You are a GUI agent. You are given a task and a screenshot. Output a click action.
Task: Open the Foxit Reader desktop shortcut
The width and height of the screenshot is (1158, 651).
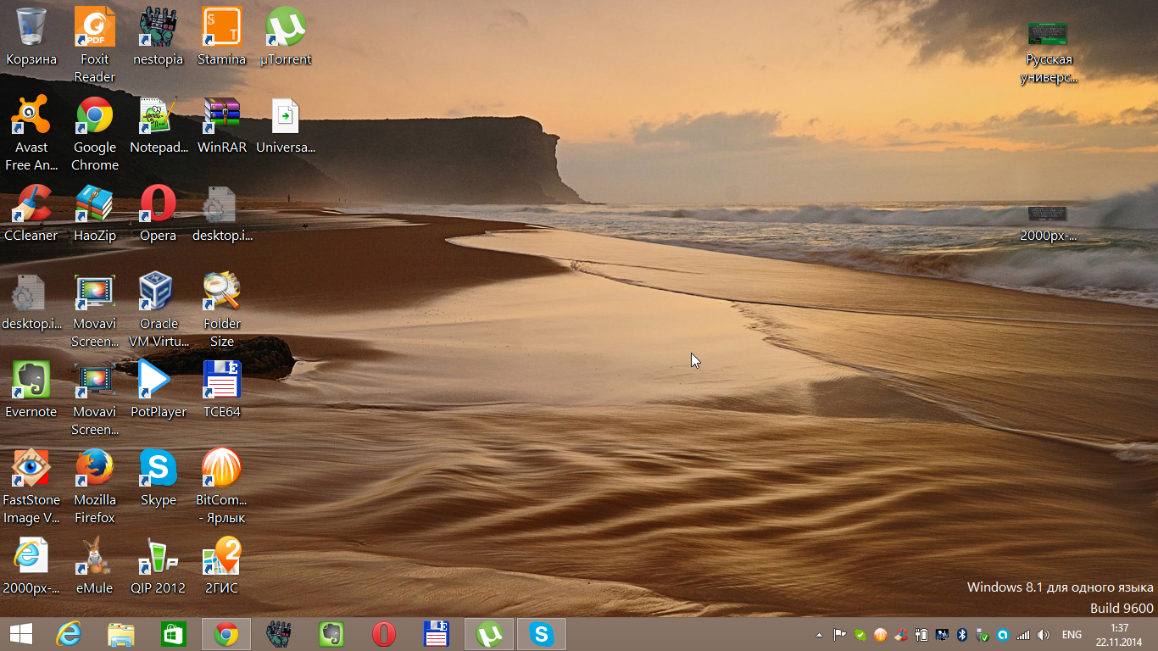click(x=95, y=46)
